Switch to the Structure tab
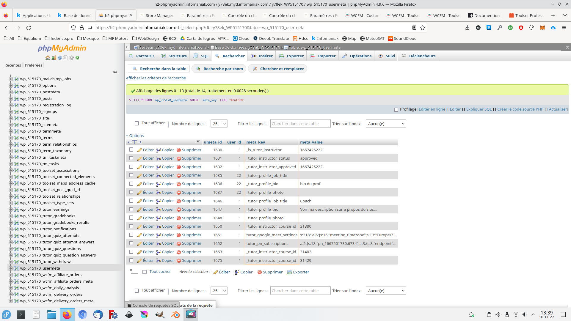 click(x=174, y=56)
